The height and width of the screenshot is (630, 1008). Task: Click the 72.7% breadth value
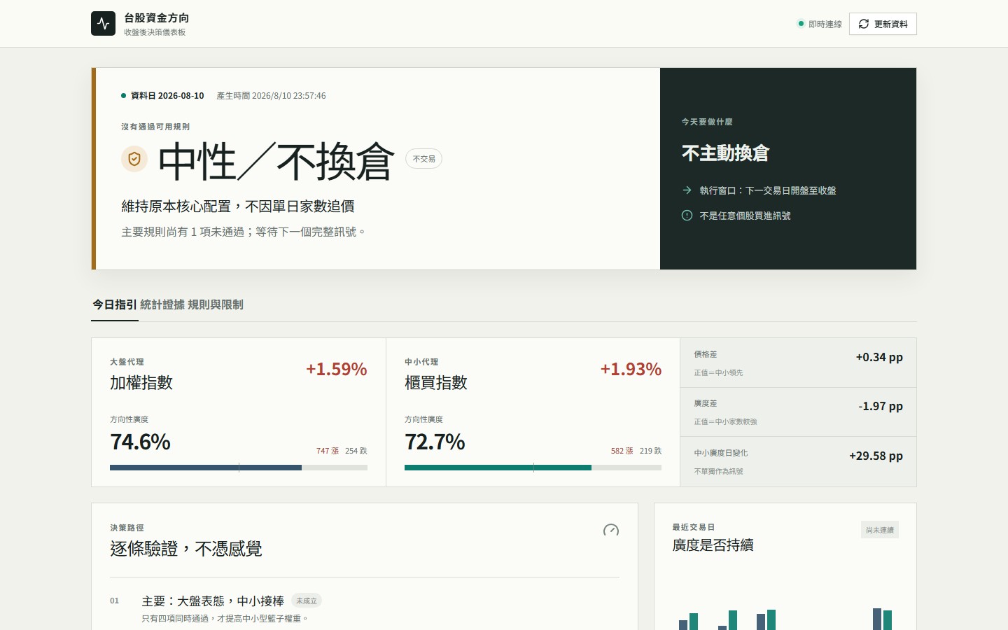tap(435, 442)
